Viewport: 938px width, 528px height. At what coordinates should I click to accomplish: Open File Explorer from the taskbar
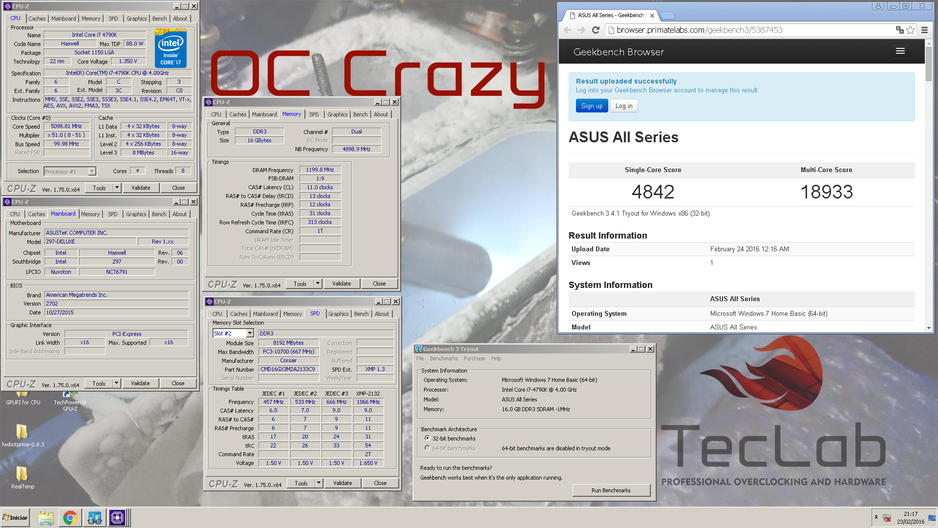point(45,518)
